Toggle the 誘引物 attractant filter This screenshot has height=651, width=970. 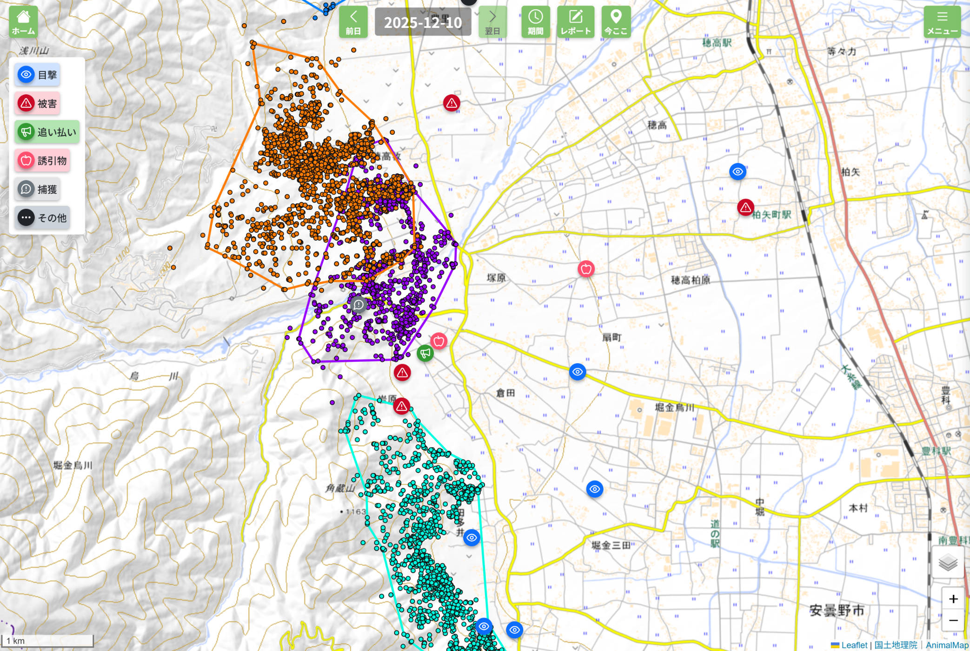tap(42, 161)
